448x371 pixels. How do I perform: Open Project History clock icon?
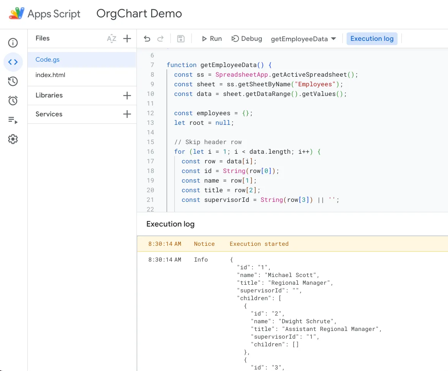click(x=13, y=81)
